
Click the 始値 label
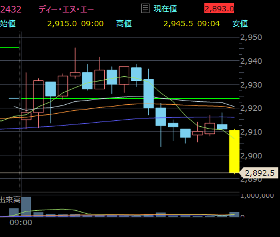click(8, 24)
